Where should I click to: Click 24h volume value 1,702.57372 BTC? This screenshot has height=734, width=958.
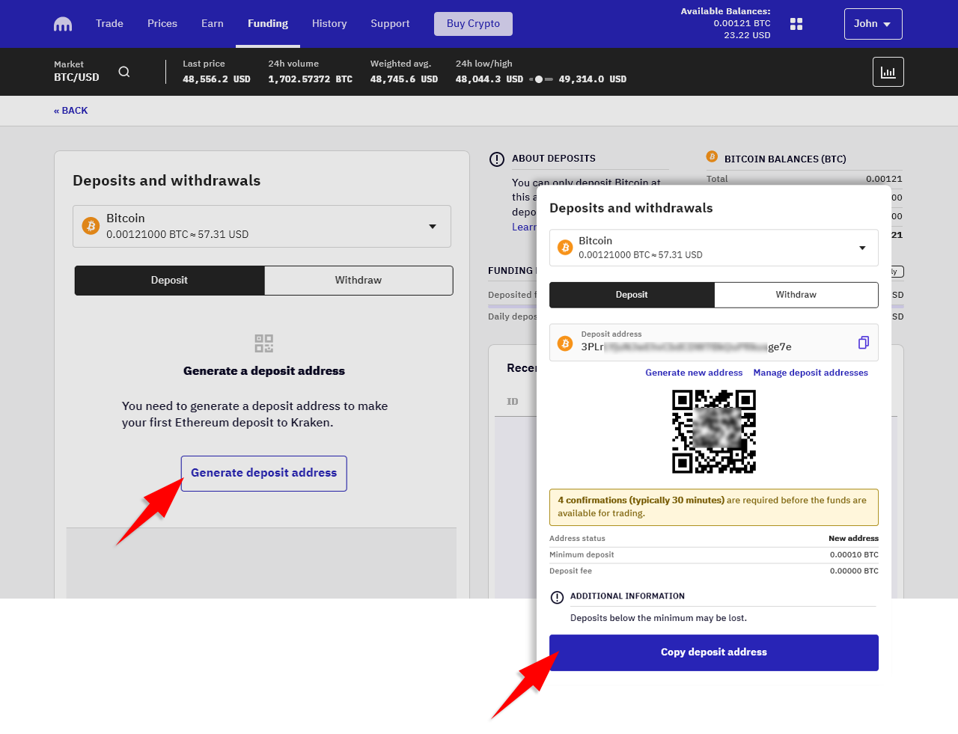(310, 79)
